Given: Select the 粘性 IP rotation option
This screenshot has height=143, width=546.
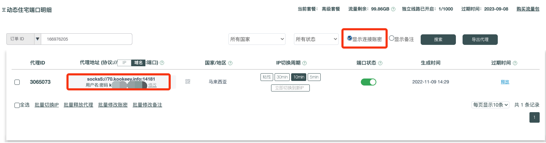Looking at the screenshot, I should tap(266, 77).
